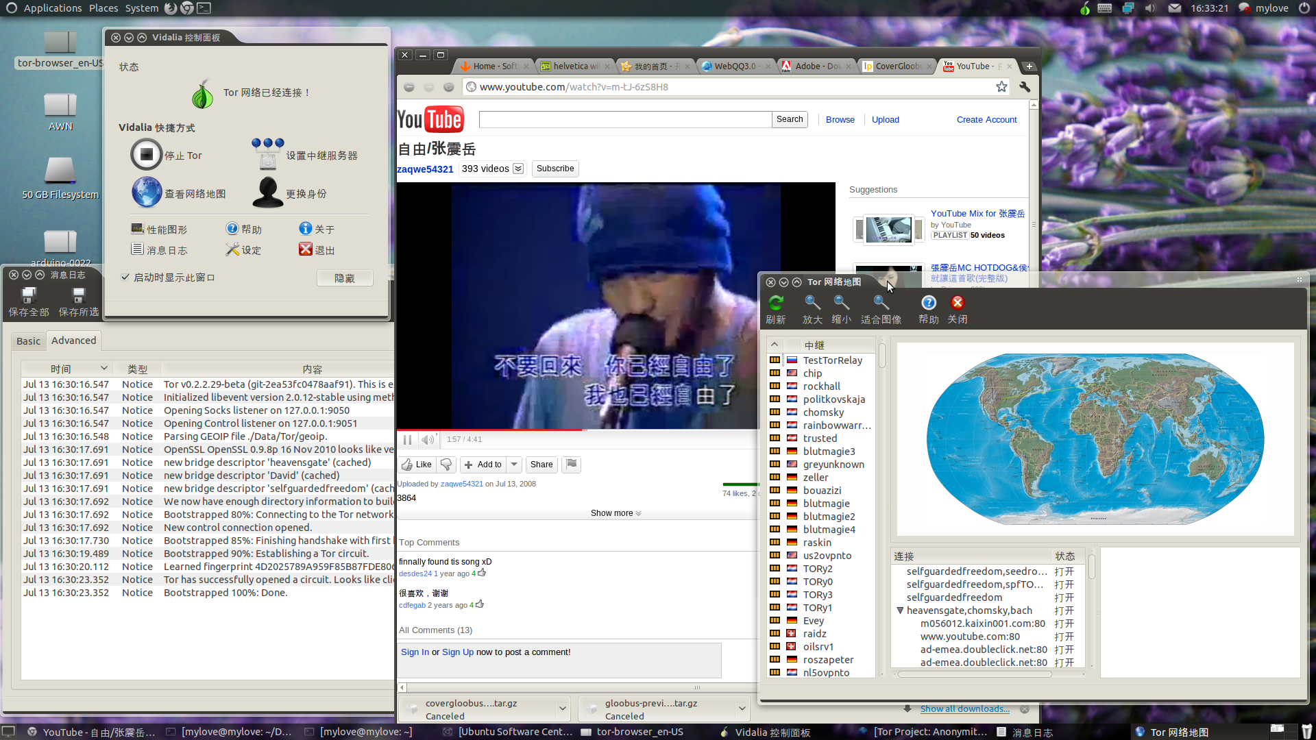This screenshot has height=740, width=1316.
Task: Open the tor-browser_en-US desktop folder
Action: point(60,50)
